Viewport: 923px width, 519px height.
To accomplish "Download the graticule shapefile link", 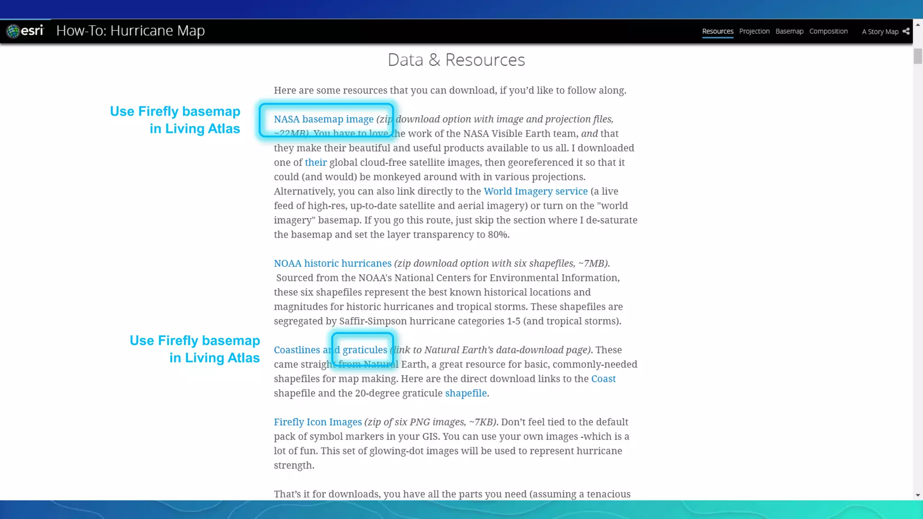I will 466,393.
